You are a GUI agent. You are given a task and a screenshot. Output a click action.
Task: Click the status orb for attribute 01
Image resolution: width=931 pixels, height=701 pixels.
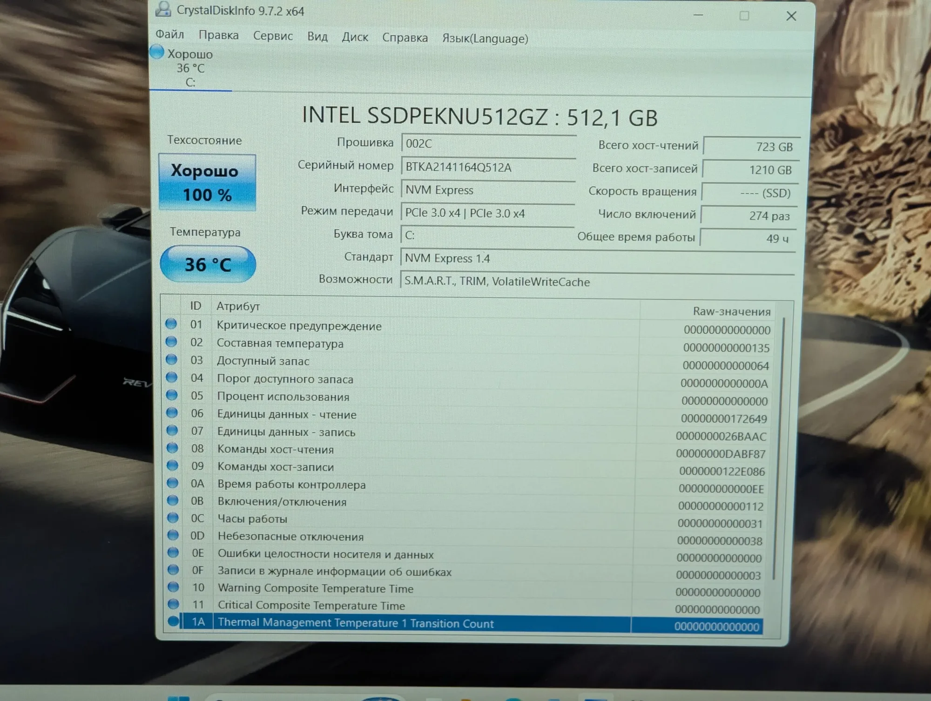click(x=171, y=324)
